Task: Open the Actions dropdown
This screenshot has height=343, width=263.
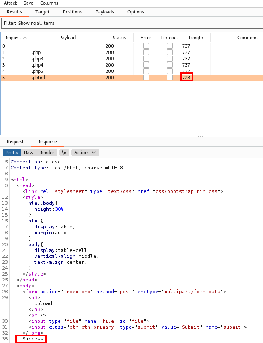Action: pos(85,153)
